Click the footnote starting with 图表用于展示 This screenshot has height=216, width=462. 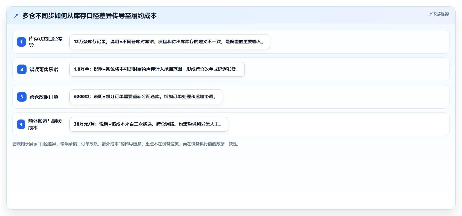[x=126, y=144]
